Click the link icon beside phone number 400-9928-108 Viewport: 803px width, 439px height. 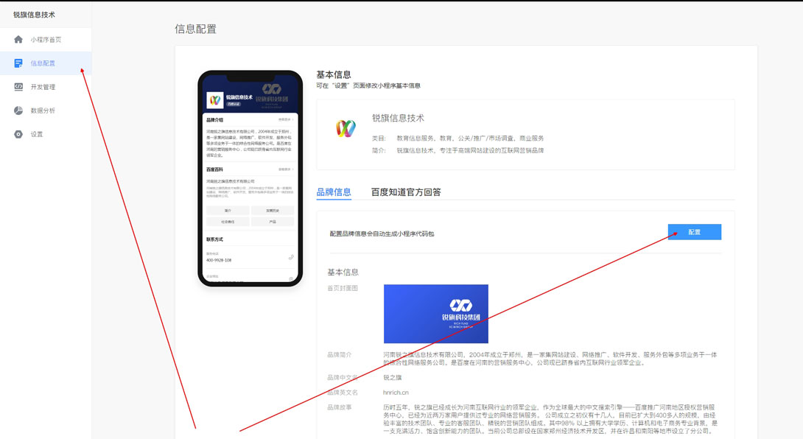(291, 257)
